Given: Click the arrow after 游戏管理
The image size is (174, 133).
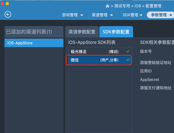Looking at the screenshot, I should coord(82,15).
